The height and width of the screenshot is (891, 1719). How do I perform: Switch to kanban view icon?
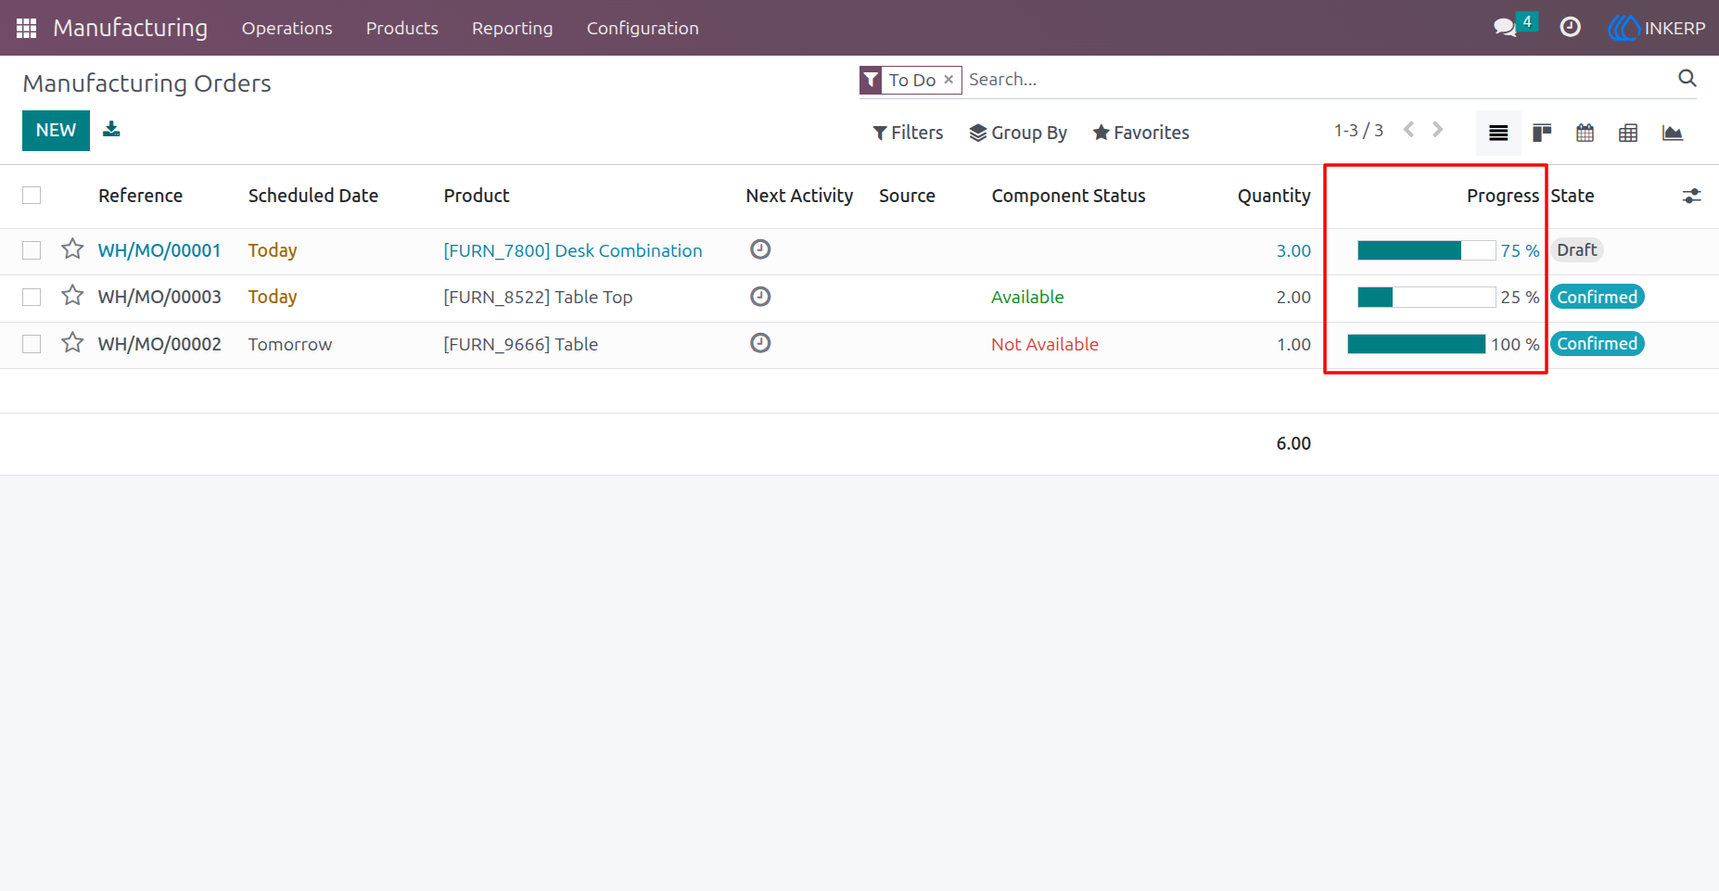(x=1542, y=133)
